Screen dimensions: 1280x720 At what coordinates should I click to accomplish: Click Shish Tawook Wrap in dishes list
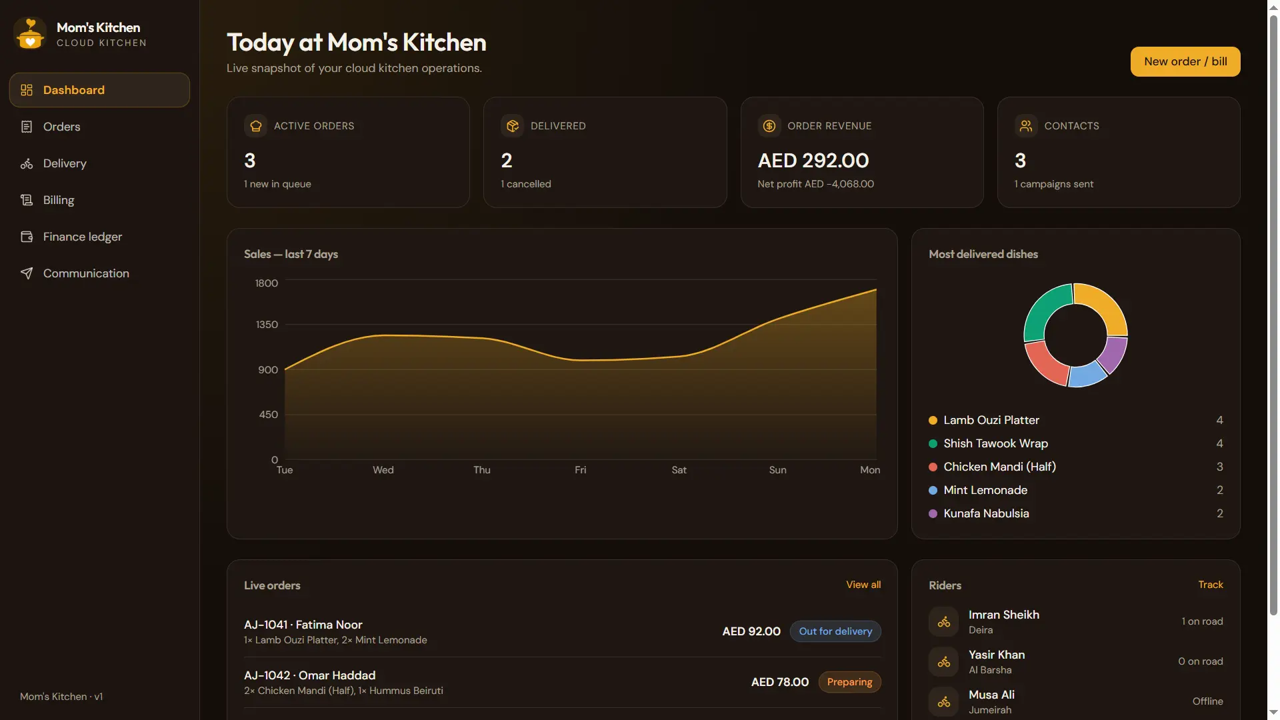[x=996, y=443]
